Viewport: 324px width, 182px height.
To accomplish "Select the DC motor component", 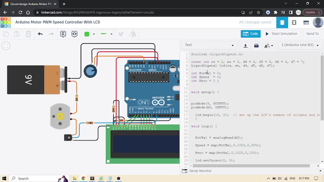I will pos(60,116).
